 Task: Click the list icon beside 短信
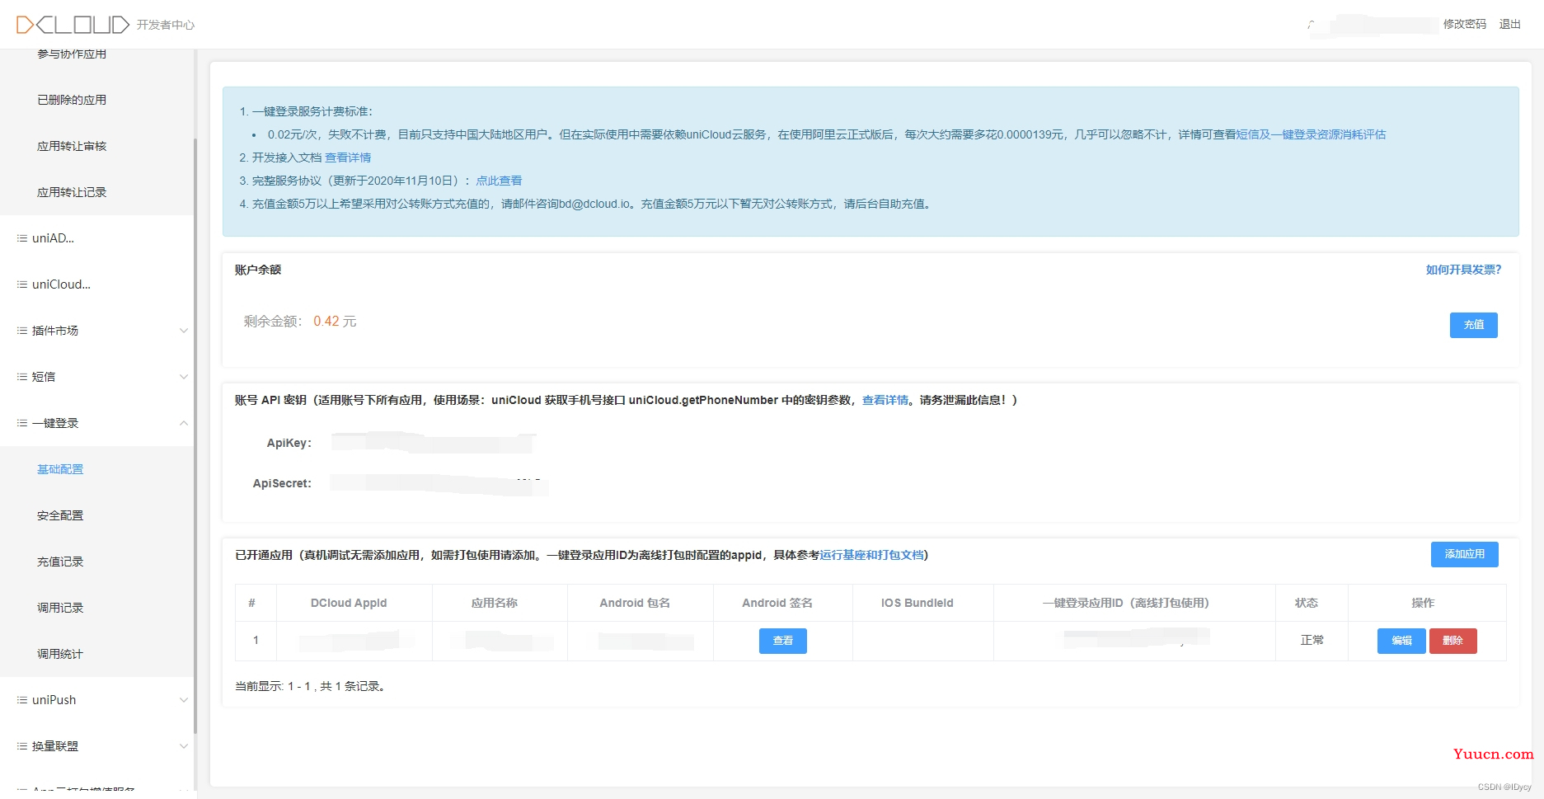(22, 377)
